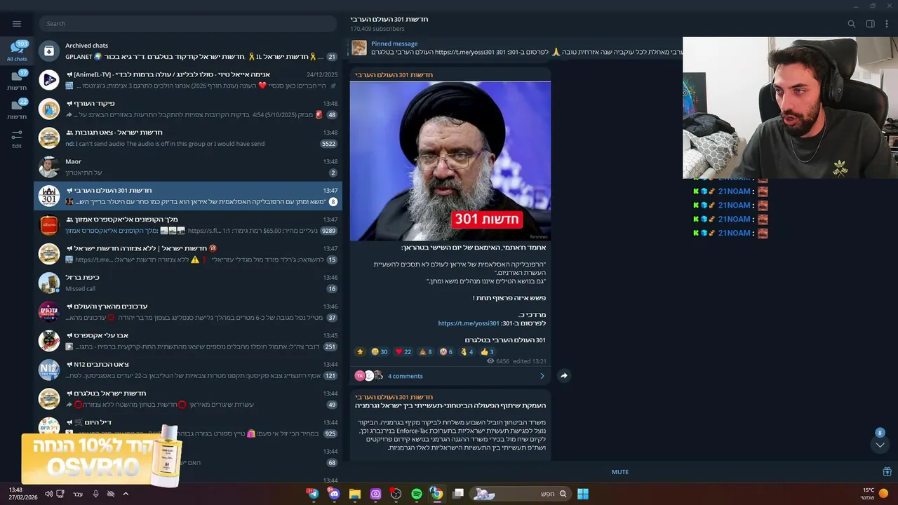Image resolution: width=898 pixels, height=505 pixels.
Task: Open Google Chrome from the taskbar
Action: coord(436,494)
